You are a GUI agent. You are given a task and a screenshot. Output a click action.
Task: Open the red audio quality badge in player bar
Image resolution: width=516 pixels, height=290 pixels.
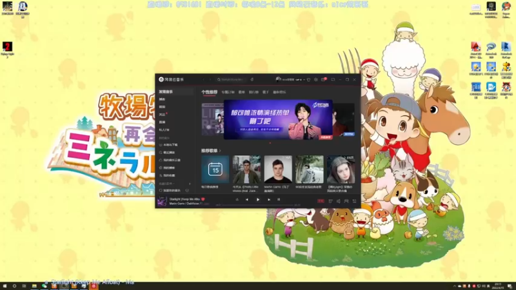coord(321,201)
